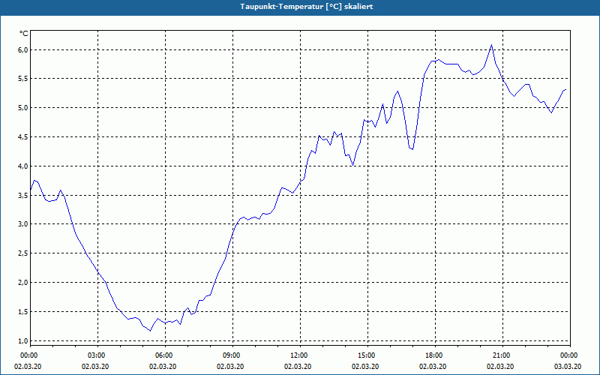Pick the 02.03.20 date under 21:00
This screenshot has height=375, width=600.
click(500, 367)
